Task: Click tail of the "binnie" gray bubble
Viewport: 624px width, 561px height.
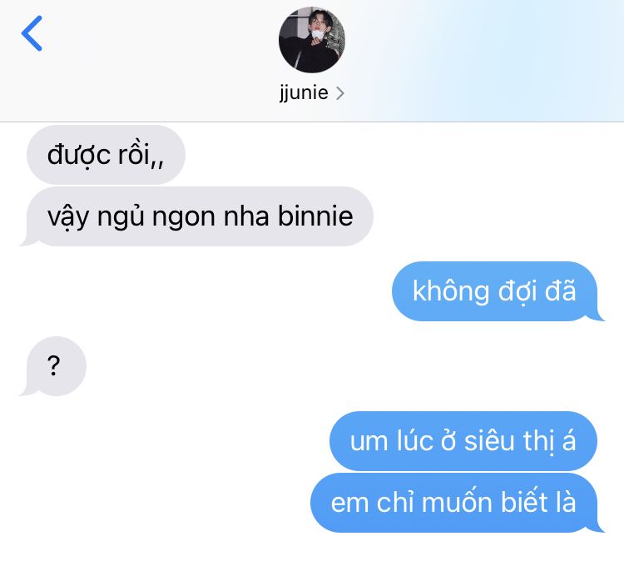Action: click(27, 241)
